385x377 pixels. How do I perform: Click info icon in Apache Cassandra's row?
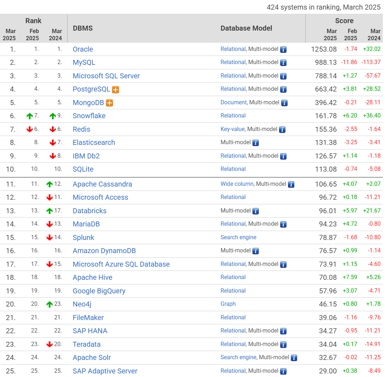(291, 184)
